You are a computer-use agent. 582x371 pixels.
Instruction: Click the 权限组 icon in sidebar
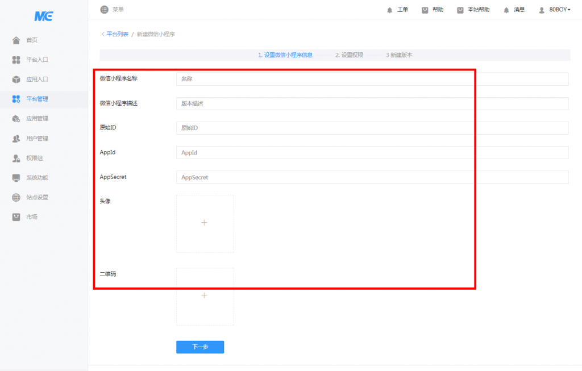(16, 158)
